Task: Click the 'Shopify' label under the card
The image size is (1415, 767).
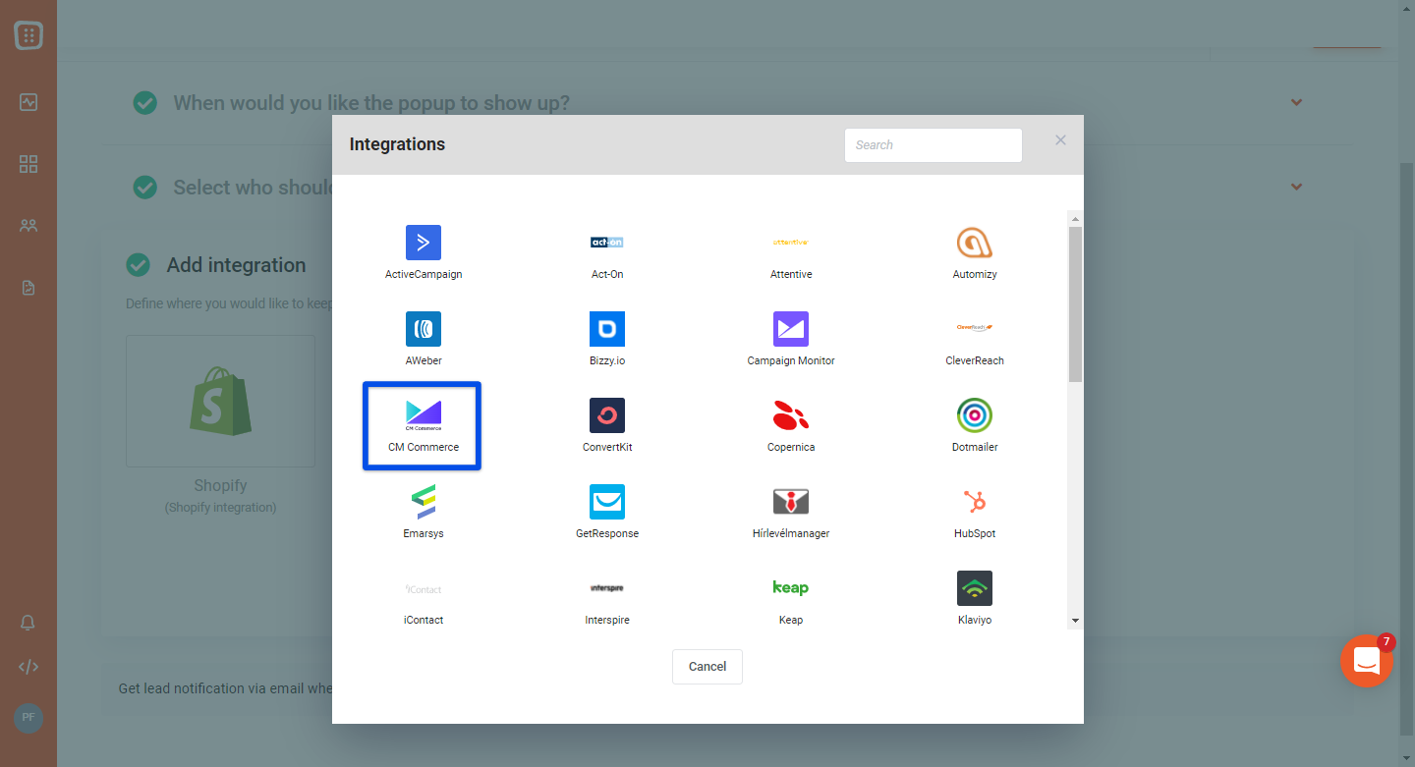Action: point(220,485)
